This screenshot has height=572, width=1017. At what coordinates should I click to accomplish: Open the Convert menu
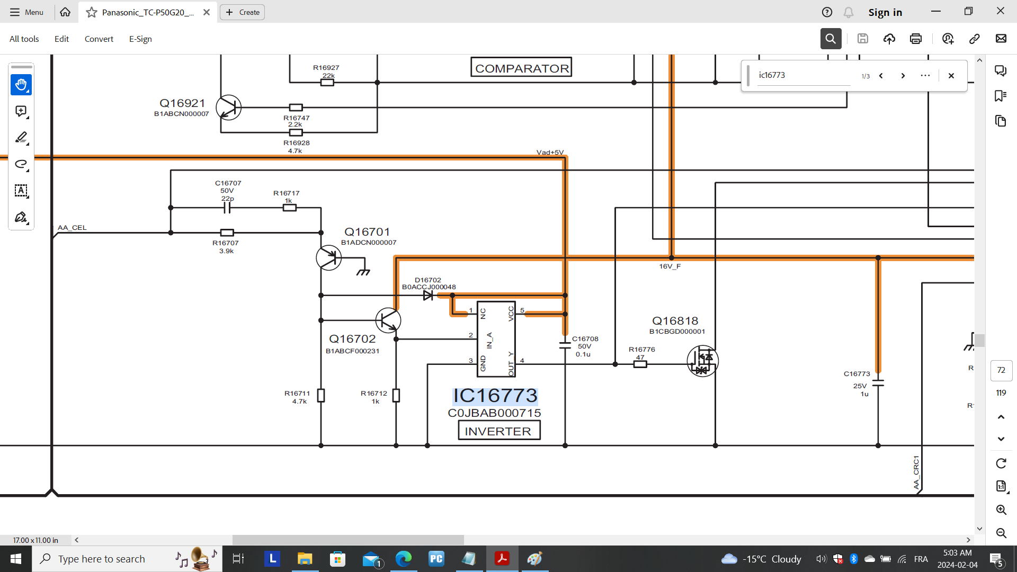click(99, 39)
